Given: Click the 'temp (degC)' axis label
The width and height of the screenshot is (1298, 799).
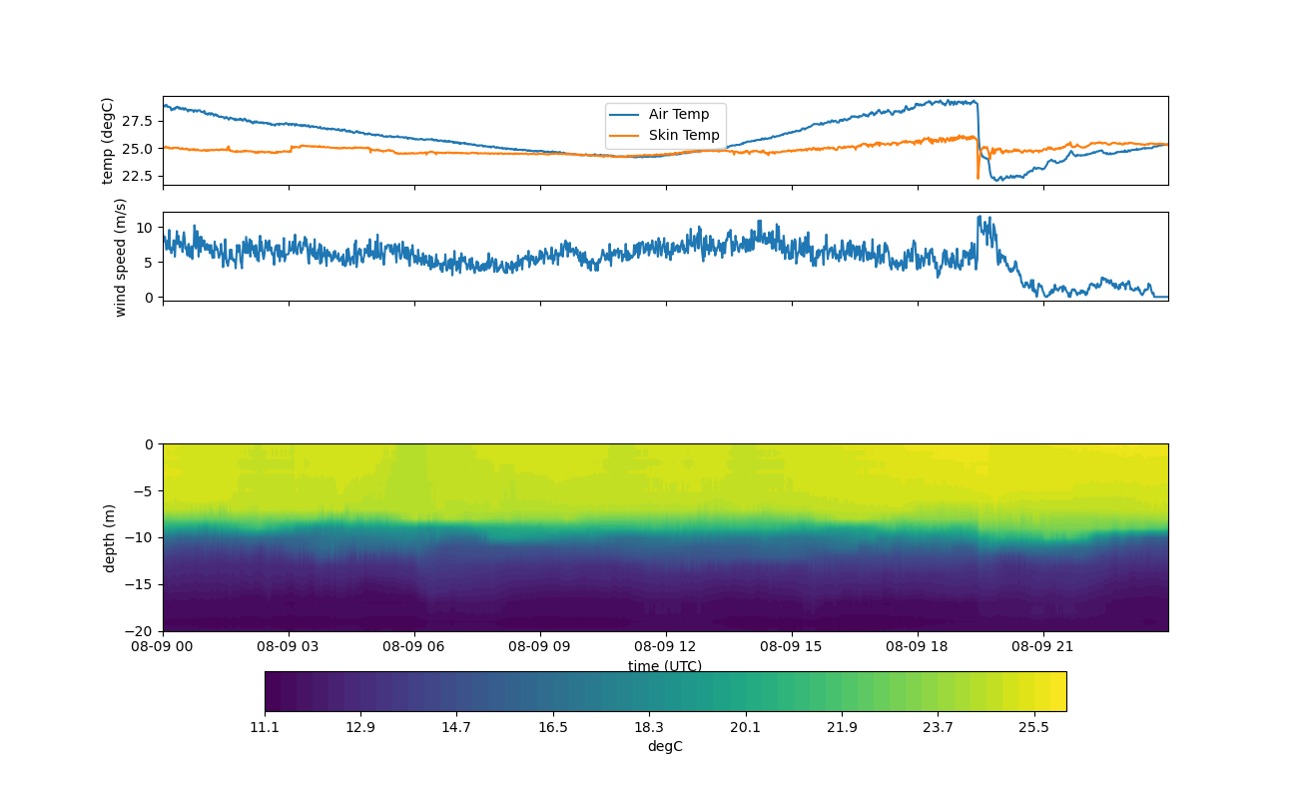Looking at the screenshot, I should click(108, 141).
